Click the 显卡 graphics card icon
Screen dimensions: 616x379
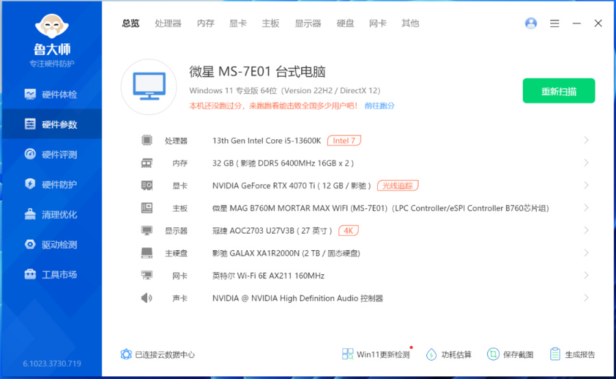click(x=147, y=185)
